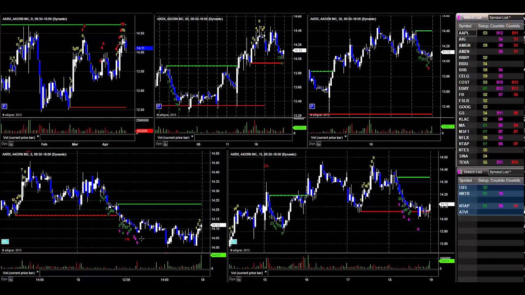
Task: Click the Pc icon on the 15-minute AKRX chart
Action: pyautogui.click(x=233, y=242)
